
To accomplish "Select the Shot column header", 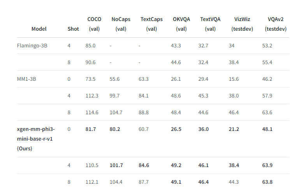I will (73, 29).
